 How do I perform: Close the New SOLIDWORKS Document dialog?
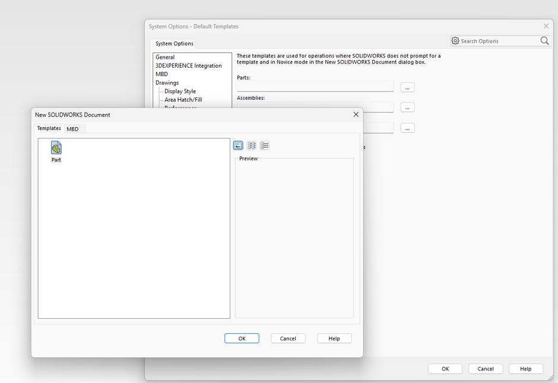(356, 114)
